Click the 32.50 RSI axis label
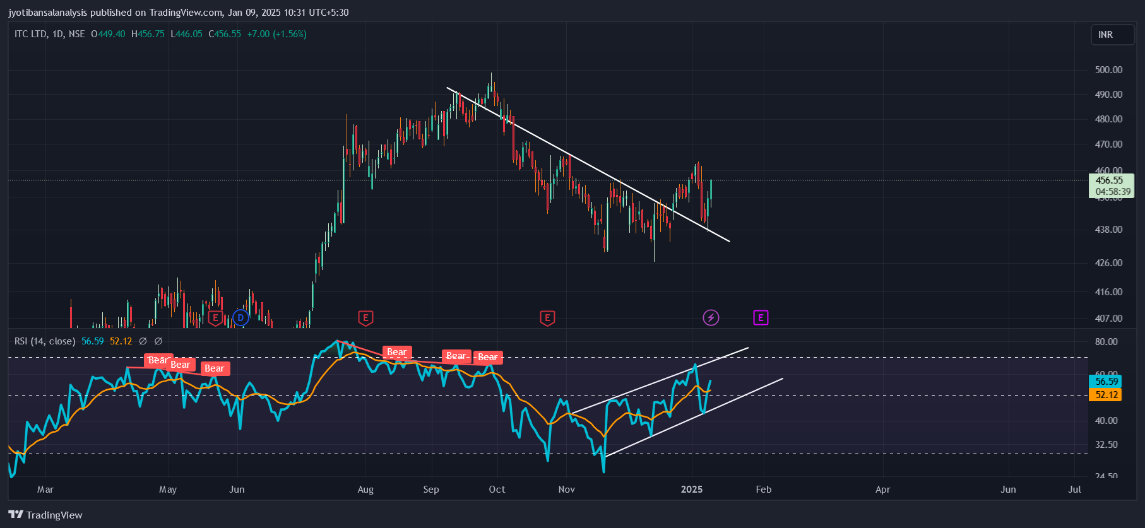1145x528 pixels. 1106,445
